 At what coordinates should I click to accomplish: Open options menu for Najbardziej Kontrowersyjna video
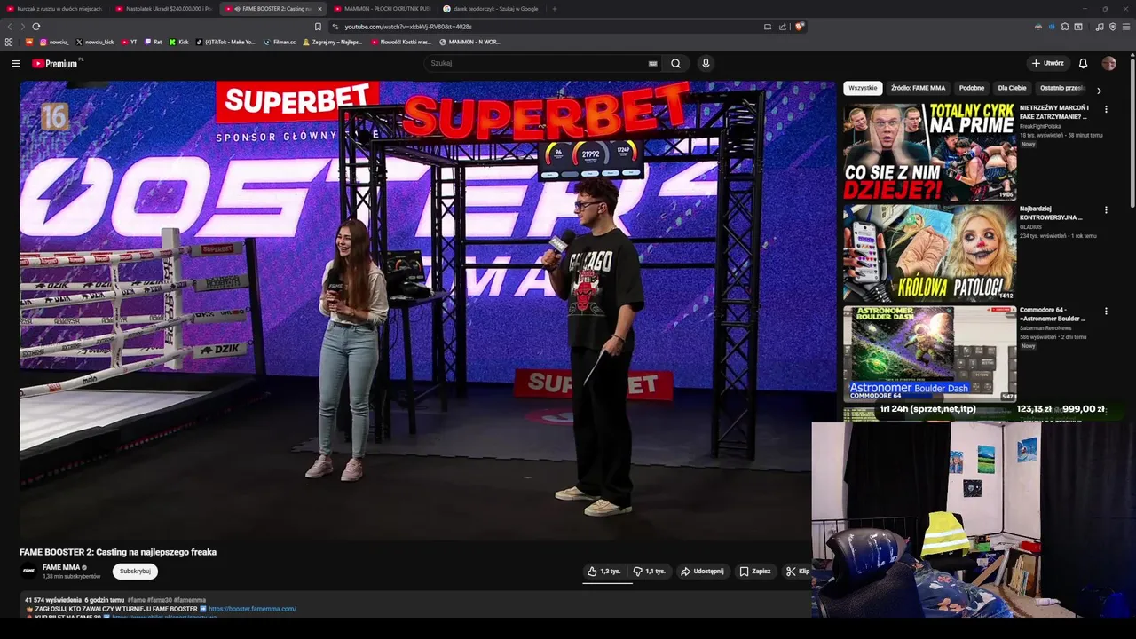(1106, 210)
